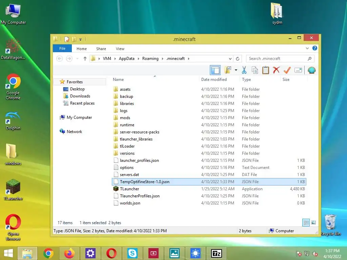Open the sydm folder on desktop
The height and width of the screenshot is (260, 347).
point(277,13)
